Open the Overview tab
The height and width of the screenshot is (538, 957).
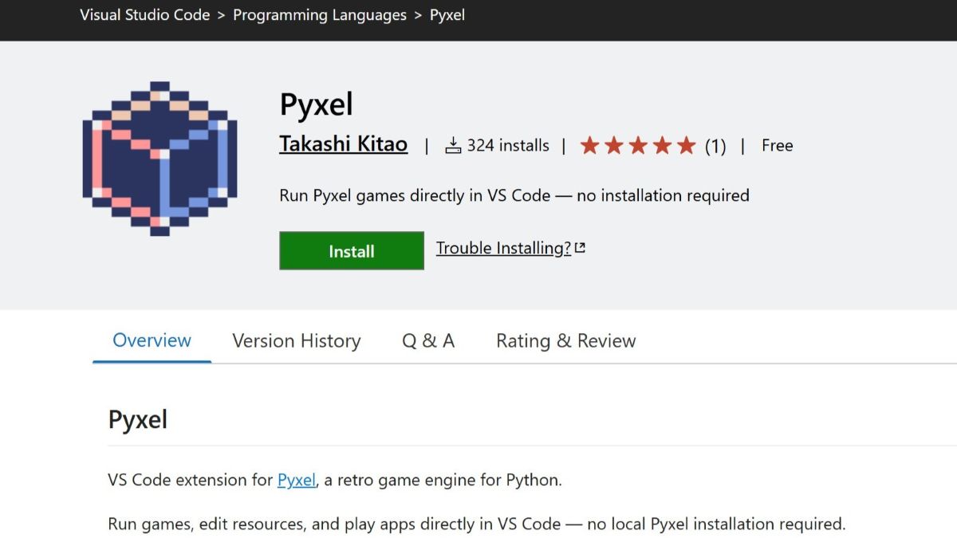(x=152, y=341)
